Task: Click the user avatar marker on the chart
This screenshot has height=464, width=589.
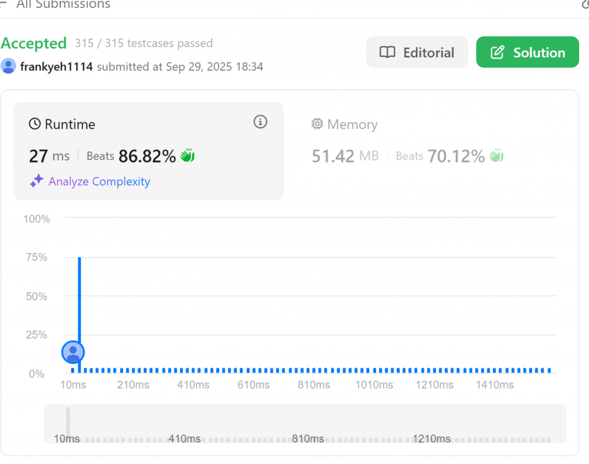Action: pos(73,352)
